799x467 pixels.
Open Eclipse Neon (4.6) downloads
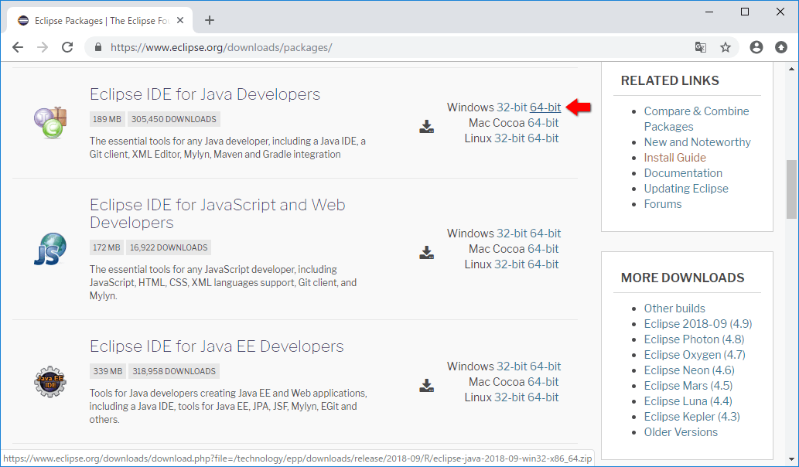pos(689,370)
